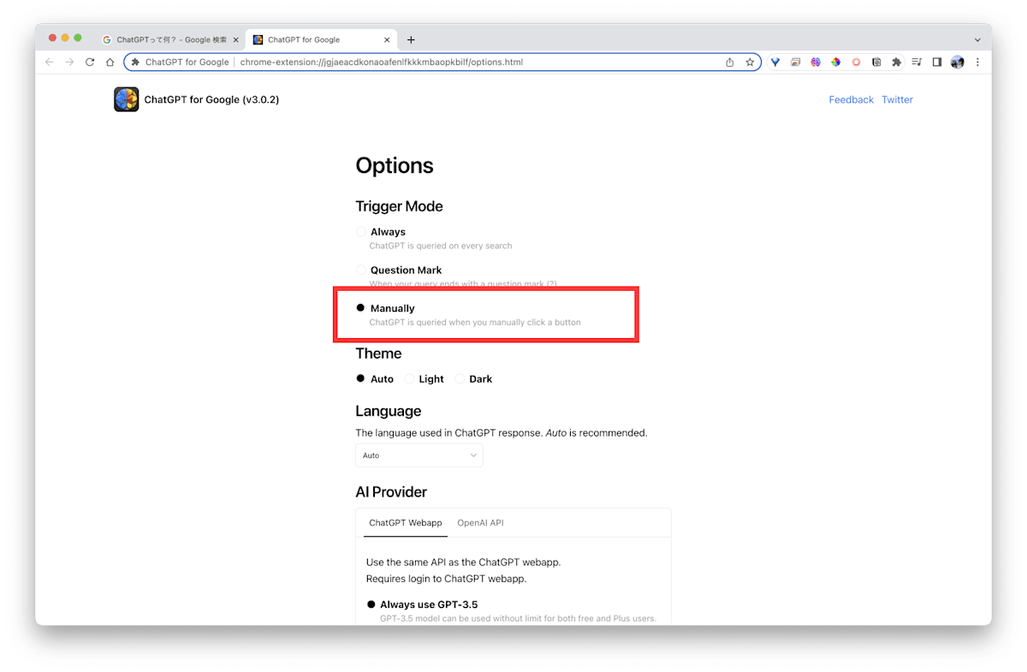This screenshot has height=672, width=1027.
Task: Click the blue V-shaped extension icon
Action: click(x=775, y=62)
